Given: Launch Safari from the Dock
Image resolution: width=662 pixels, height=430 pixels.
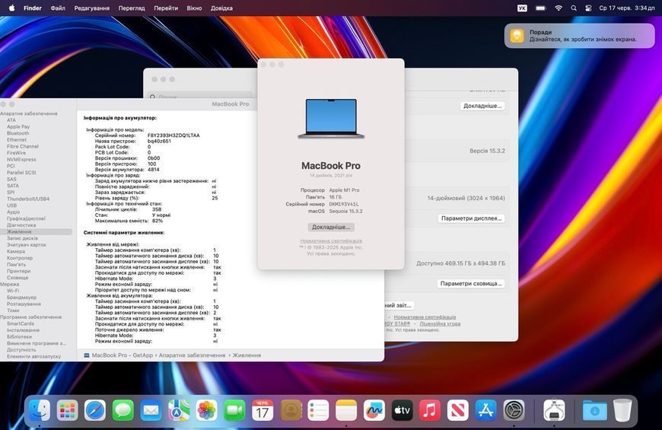Looking at the screenshot, I should [x=95, y=409].
